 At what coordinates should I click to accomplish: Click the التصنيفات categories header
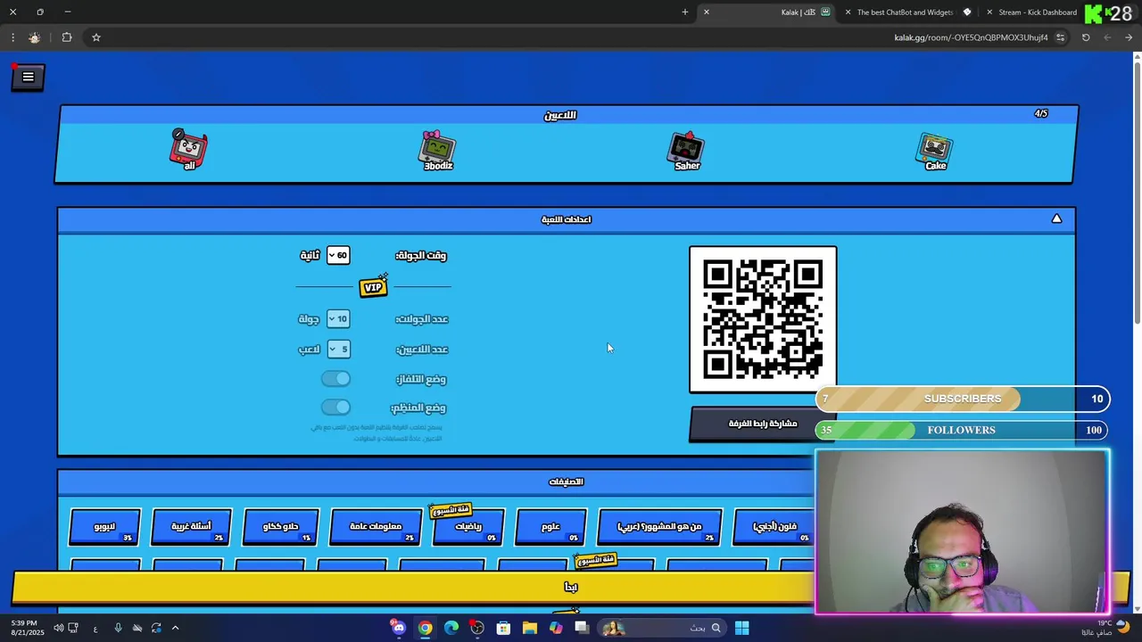point(566,481)
